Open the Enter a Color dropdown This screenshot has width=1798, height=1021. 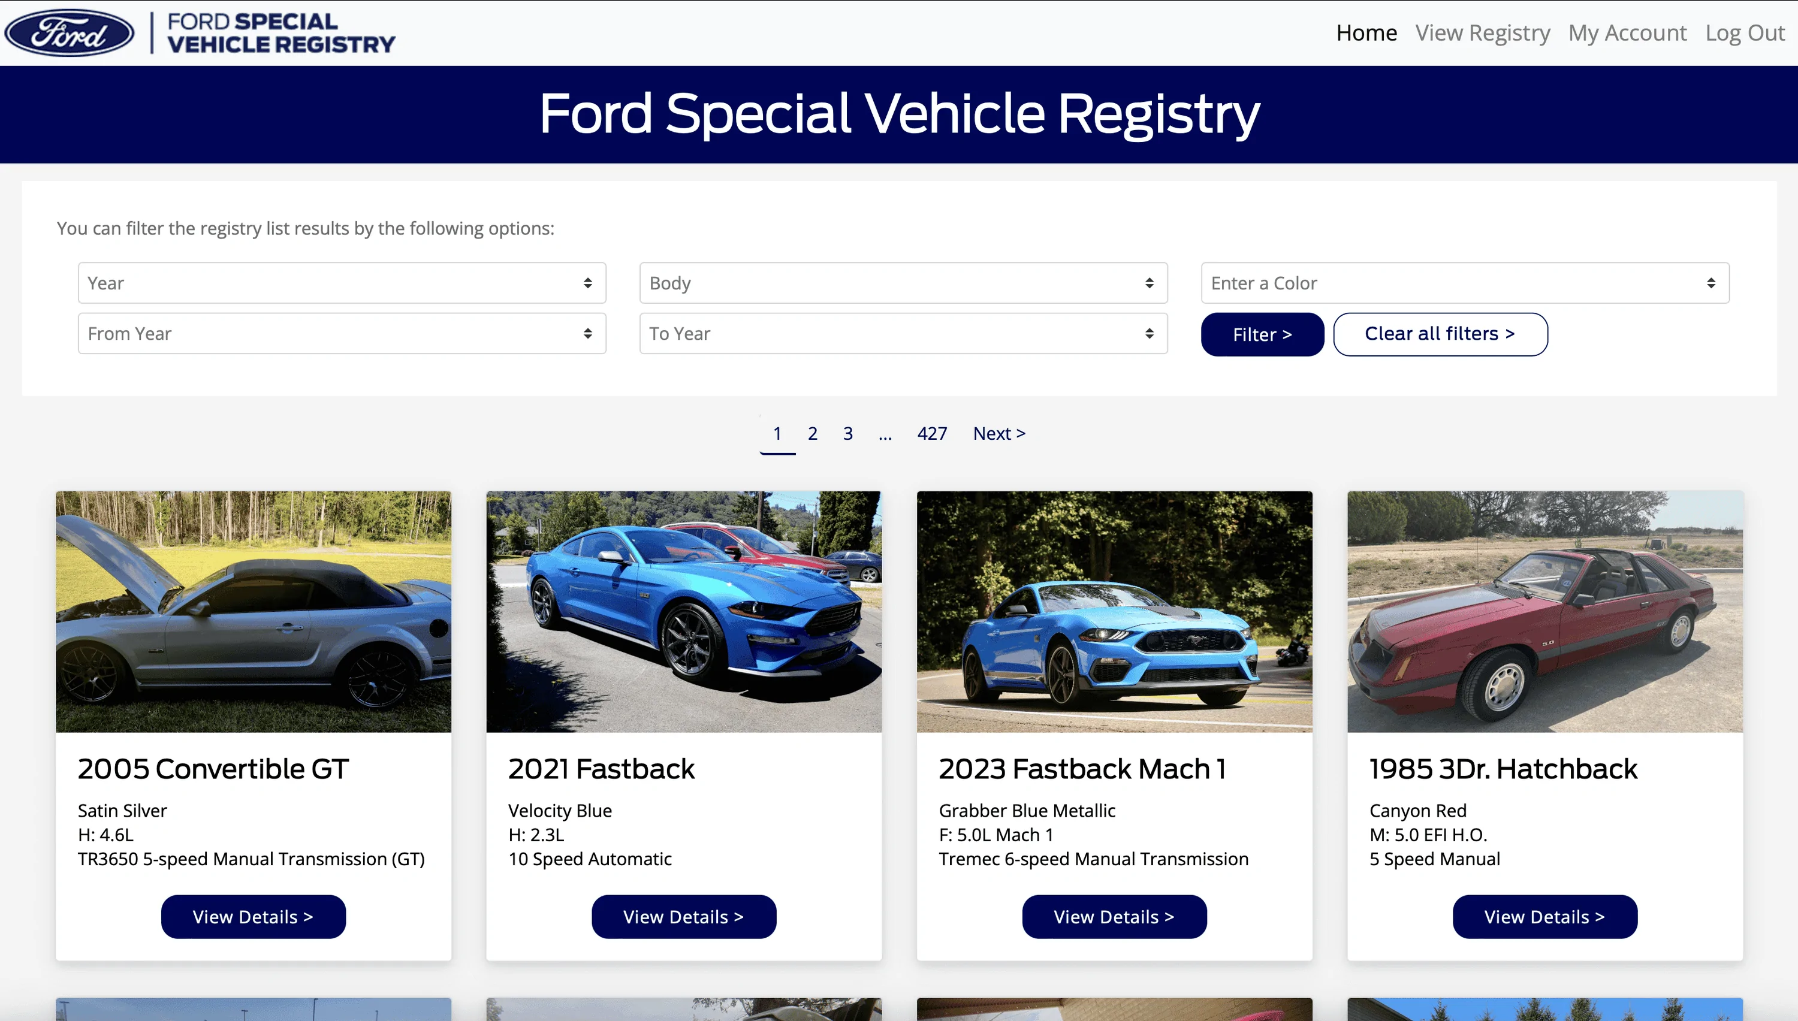point(1465,283)
